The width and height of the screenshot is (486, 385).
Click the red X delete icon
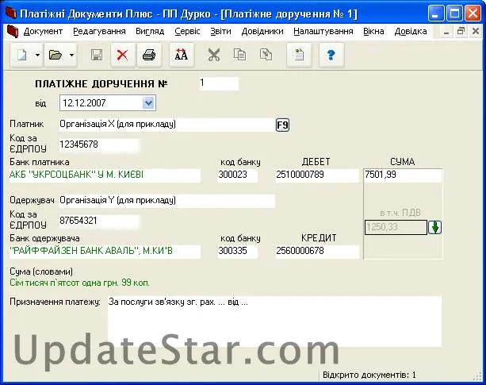(x=122, y=56)
